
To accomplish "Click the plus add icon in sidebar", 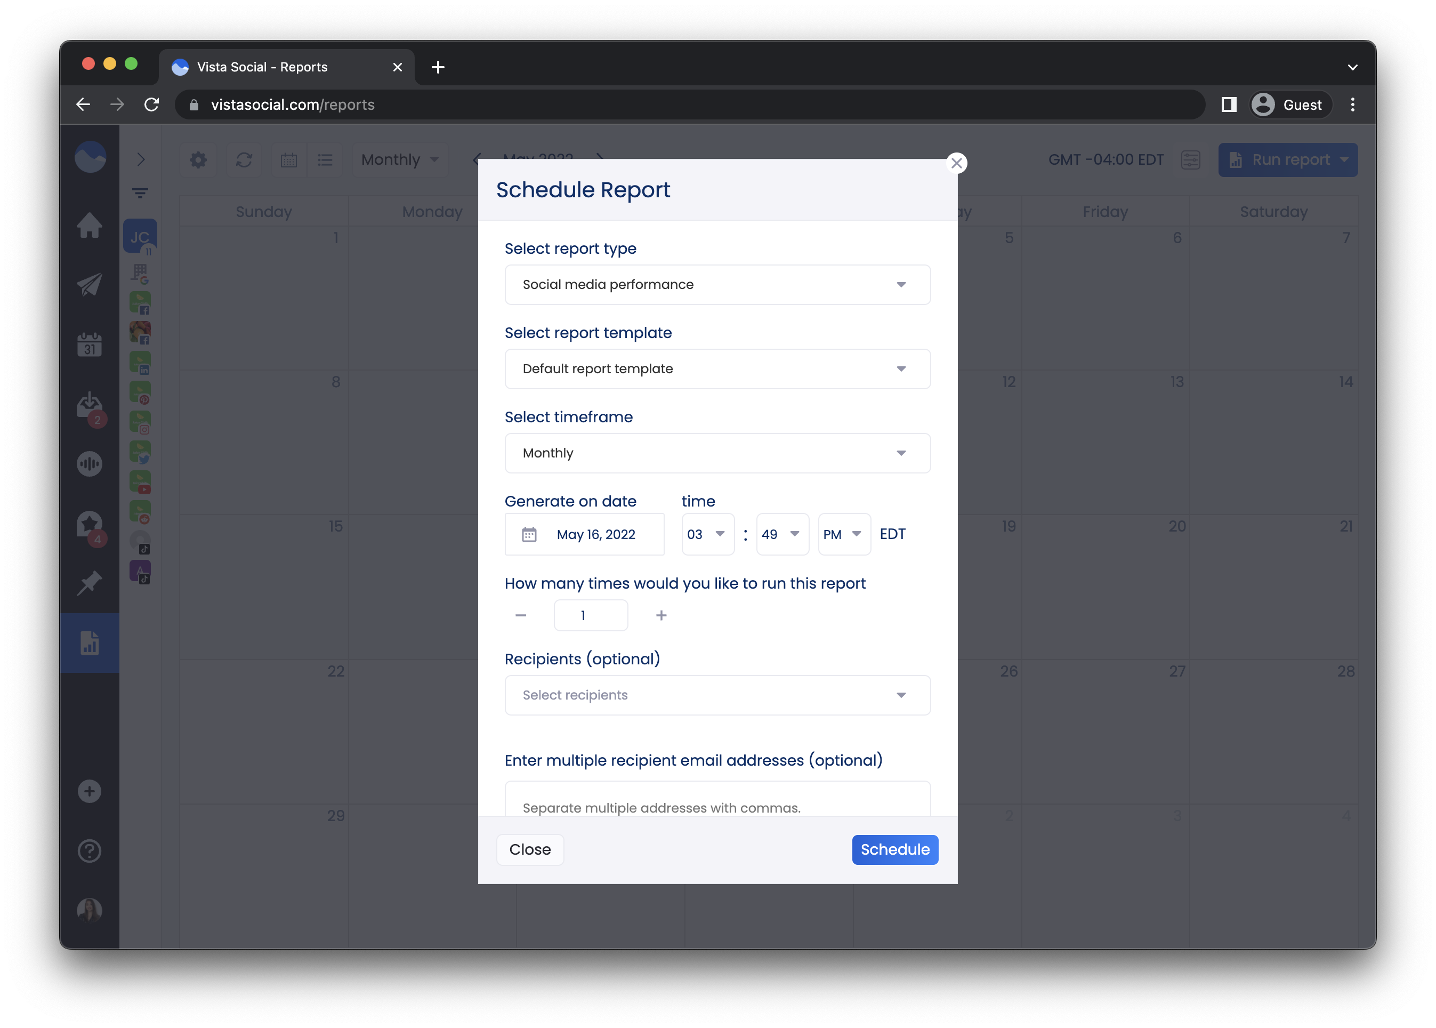I will (x=89, y=791).
